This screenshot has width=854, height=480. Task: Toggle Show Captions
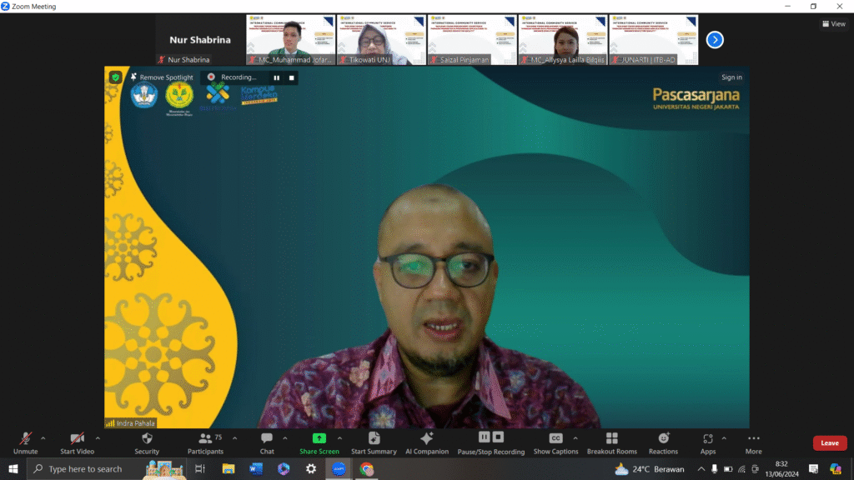[x=555, y=442]
